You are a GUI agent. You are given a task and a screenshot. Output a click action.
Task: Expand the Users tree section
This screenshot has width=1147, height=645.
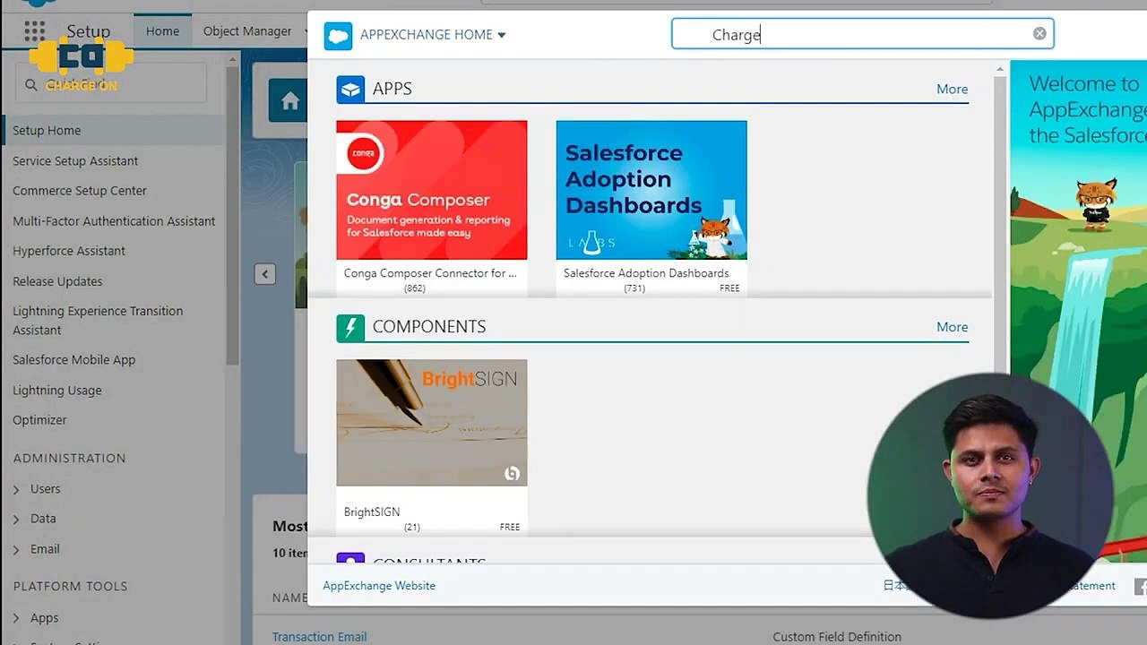(16, 489)
